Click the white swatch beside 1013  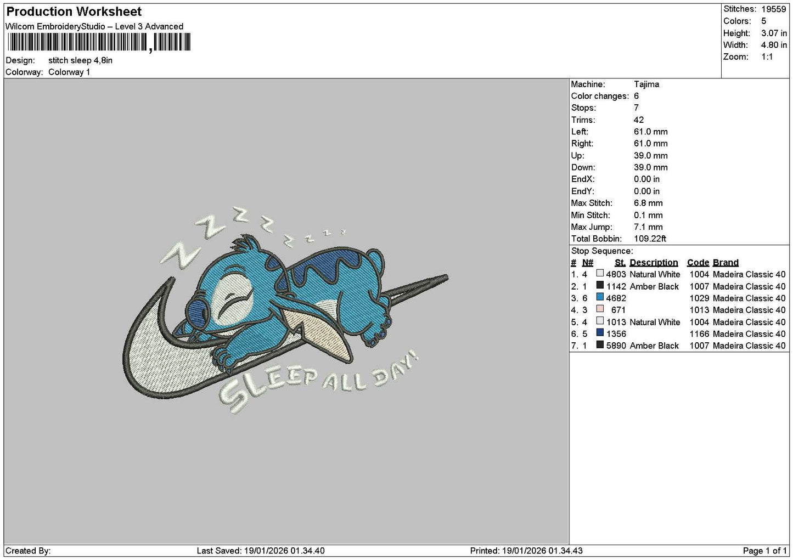tap(600, 321)
